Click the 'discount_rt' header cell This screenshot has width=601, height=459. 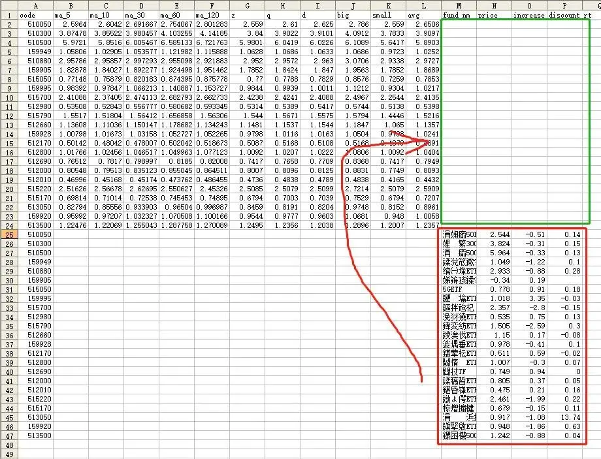[564, 15]
